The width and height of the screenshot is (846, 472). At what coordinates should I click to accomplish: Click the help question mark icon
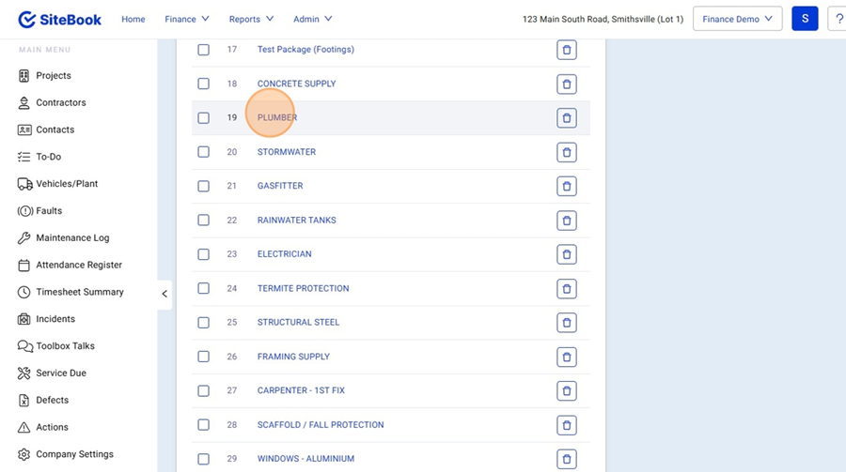pos(838,19)
